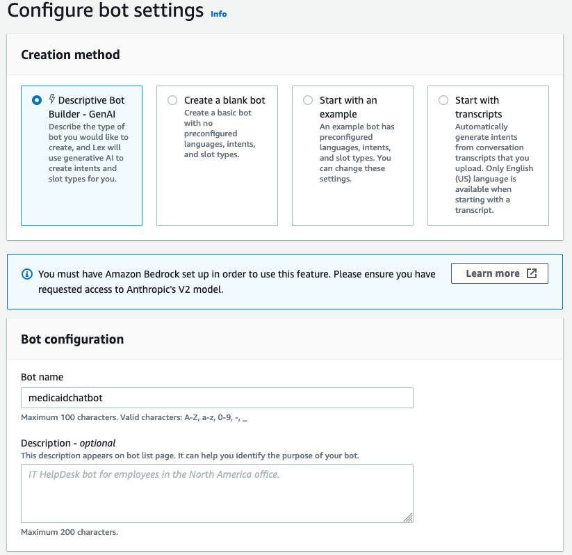Screen dimensions: 572x555
Task: Click into the Description text area
Action: 217,493
